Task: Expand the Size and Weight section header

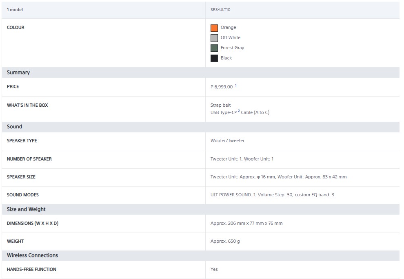Action: pyautogui.click(x=26, y=209)
